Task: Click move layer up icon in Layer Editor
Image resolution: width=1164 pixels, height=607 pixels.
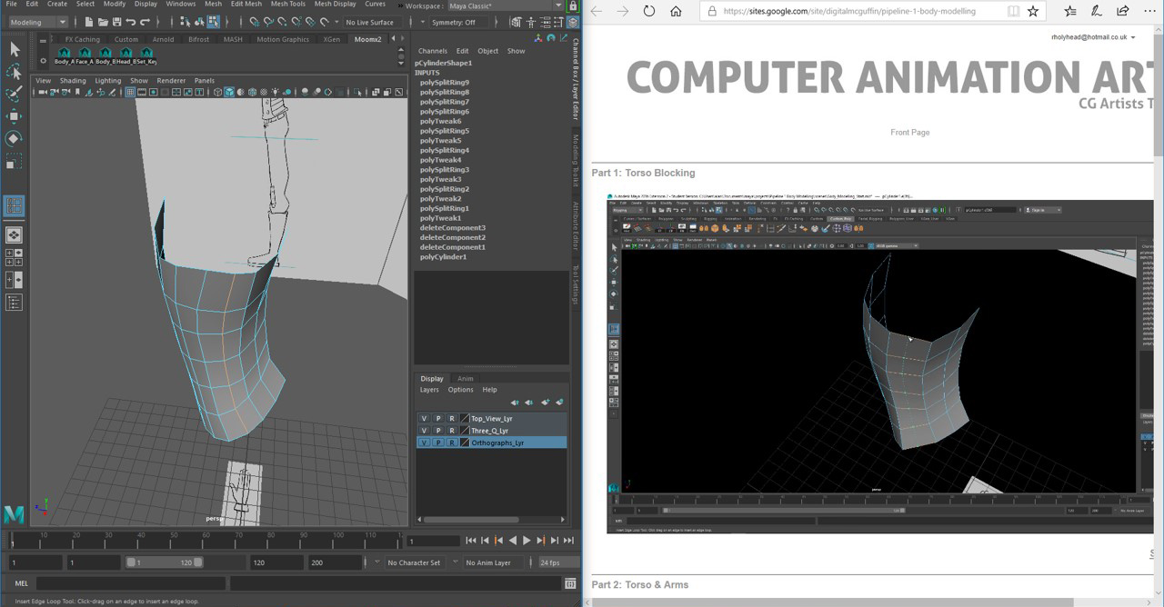Action: coord(515,402)
